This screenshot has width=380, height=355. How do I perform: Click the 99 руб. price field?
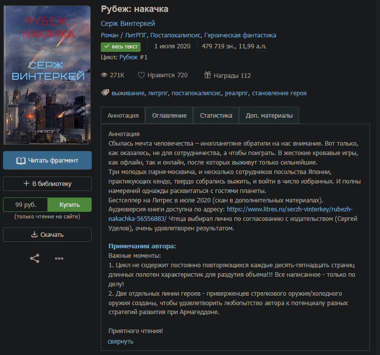click(25, 205)
